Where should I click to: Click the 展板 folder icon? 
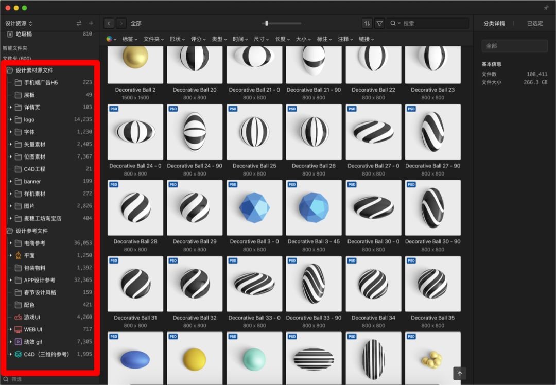pyautogui.click(x=18, y=95)
